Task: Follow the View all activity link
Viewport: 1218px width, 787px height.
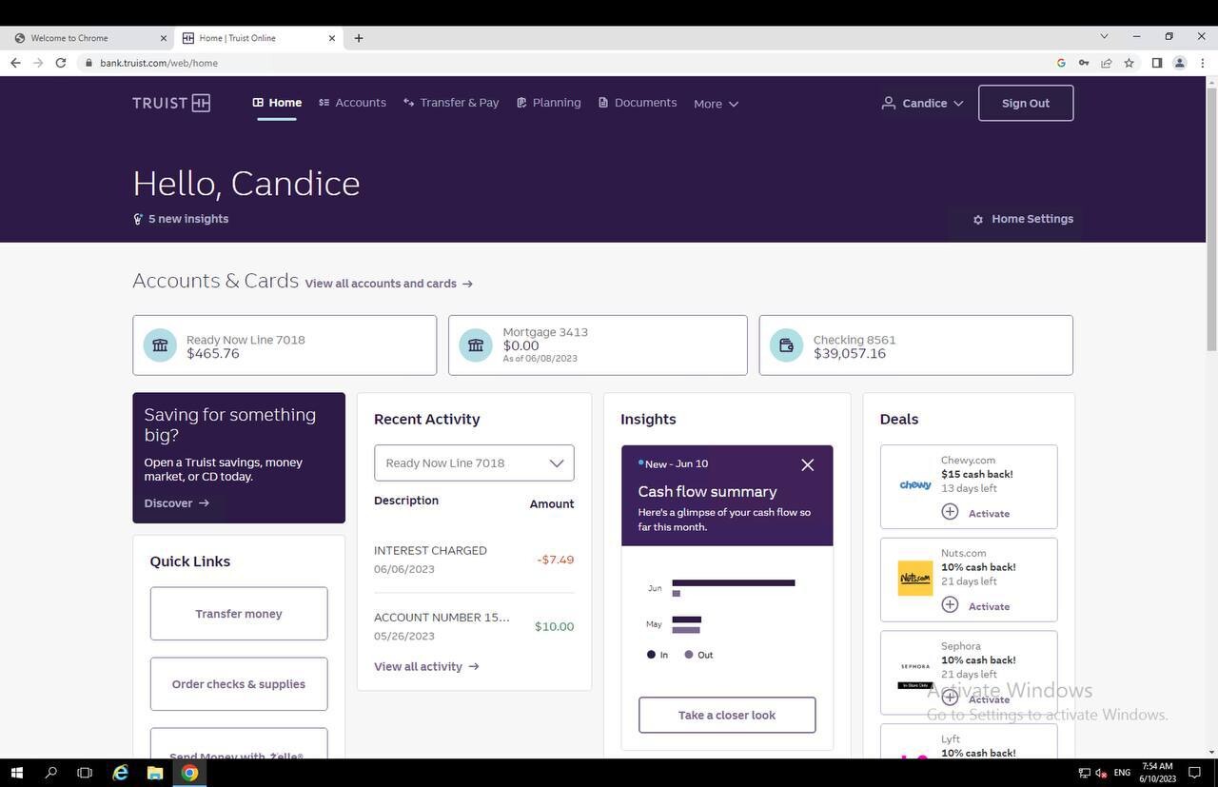Action: (426, 666)
